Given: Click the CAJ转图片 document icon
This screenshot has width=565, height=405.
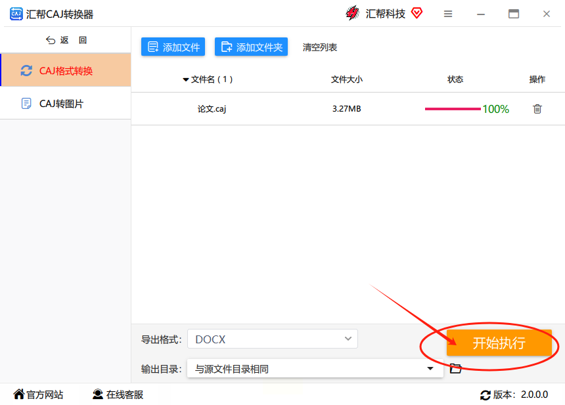Looking at the screenshot, I should 26,104.
